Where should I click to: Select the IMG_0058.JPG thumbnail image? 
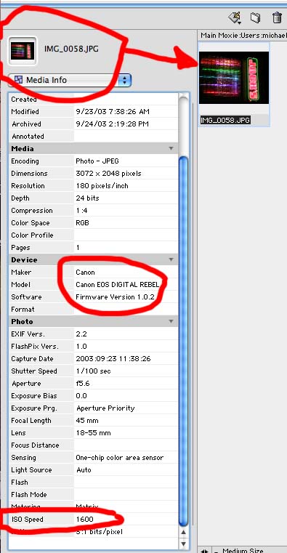click(x=234, y=78)
